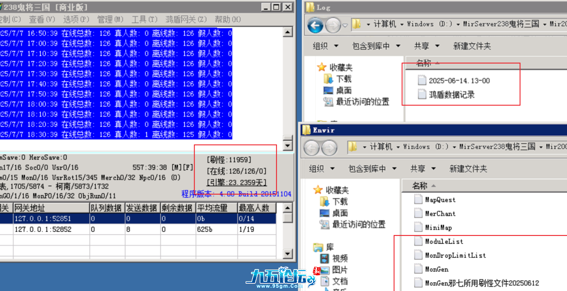Screen dimensions: 567x291
Task: Select the MapQuest file
Action: pos(440,200)
